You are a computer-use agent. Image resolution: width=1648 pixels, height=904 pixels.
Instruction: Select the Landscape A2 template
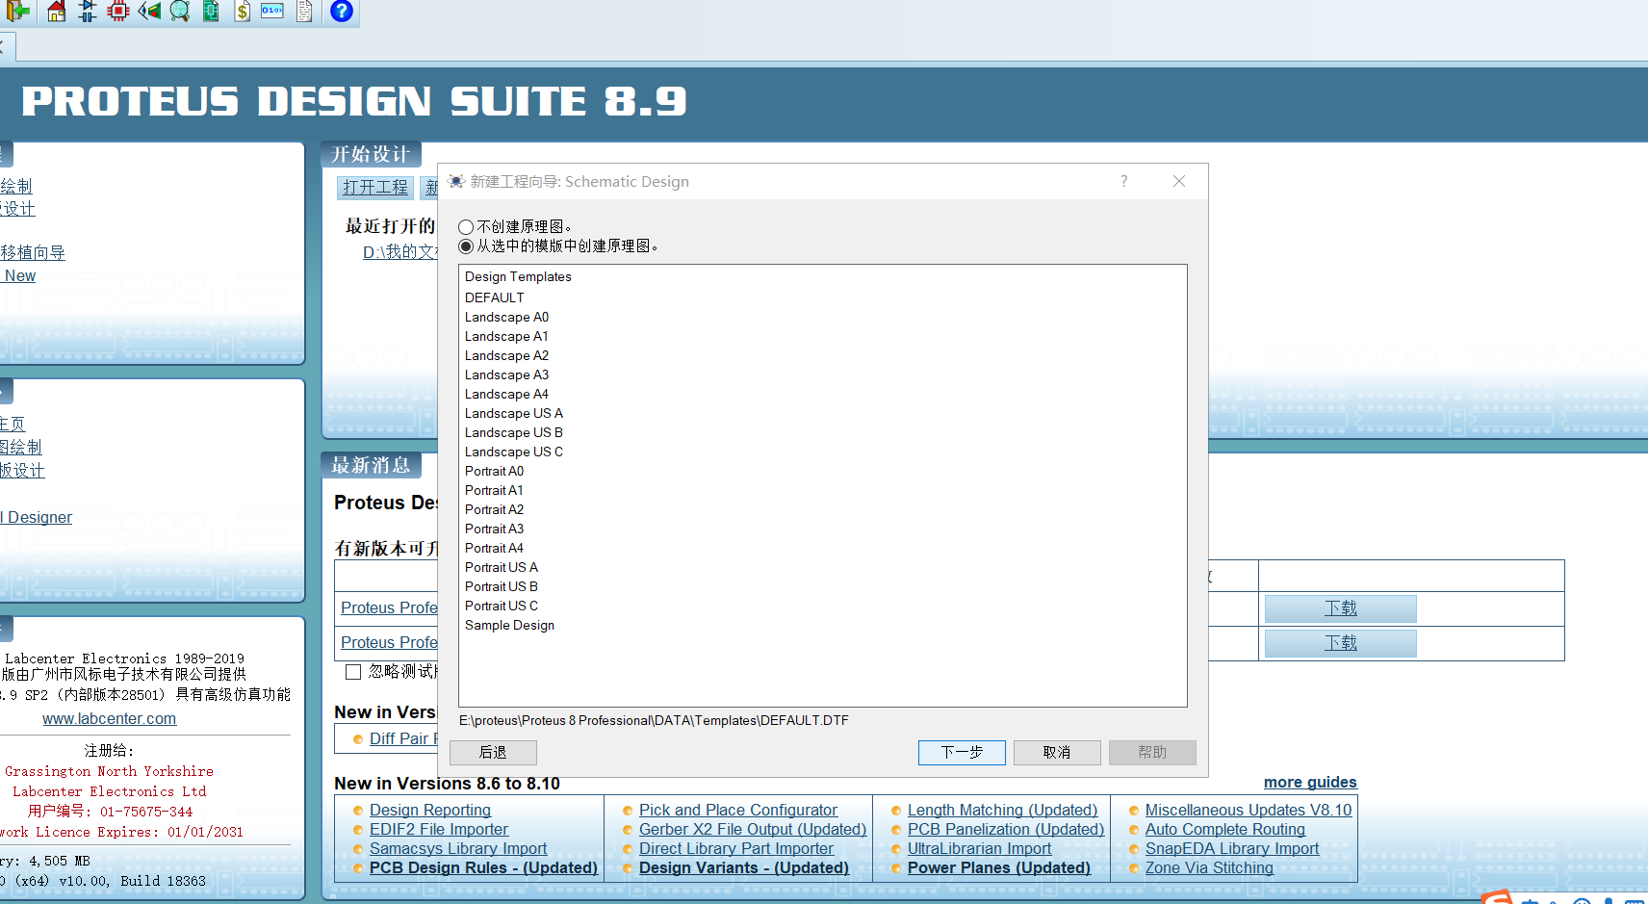(x=506, y=355)
